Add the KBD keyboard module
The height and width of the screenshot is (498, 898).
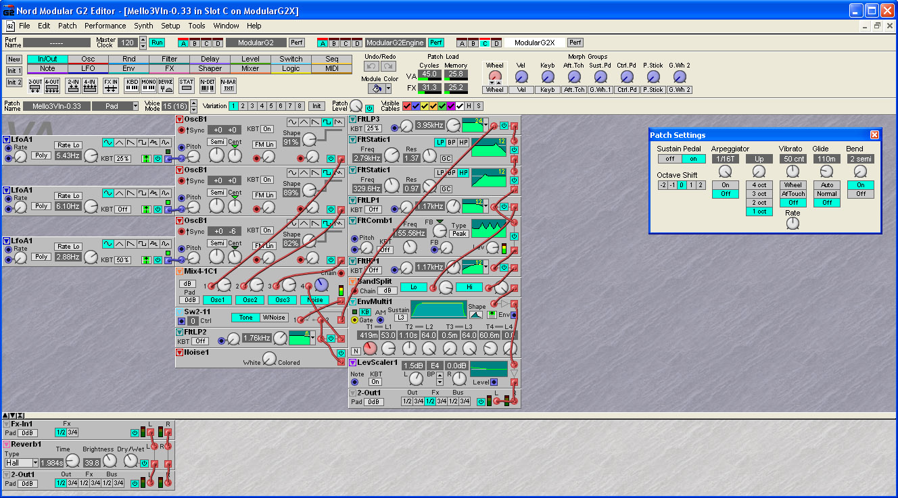[133, 85]
